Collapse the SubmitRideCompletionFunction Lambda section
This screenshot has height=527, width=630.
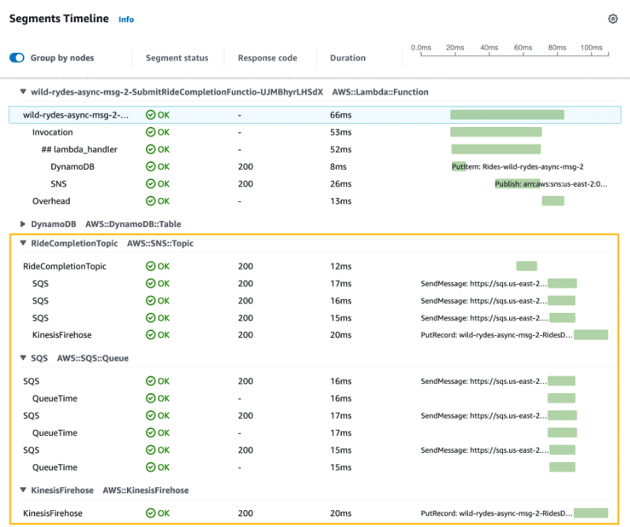click(22, 91)
